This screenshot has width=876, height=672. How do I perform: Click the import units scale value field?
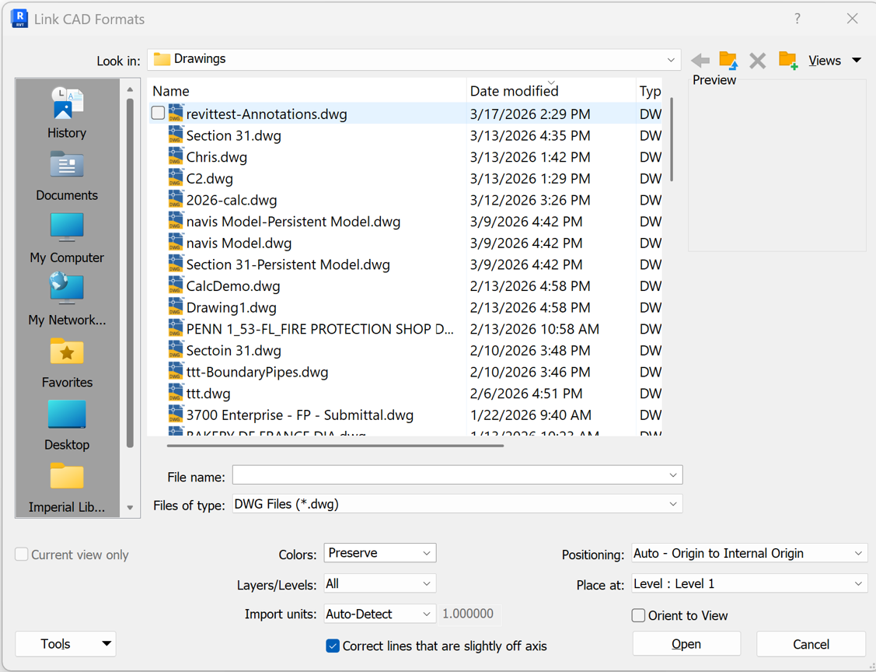pos(468,614)
